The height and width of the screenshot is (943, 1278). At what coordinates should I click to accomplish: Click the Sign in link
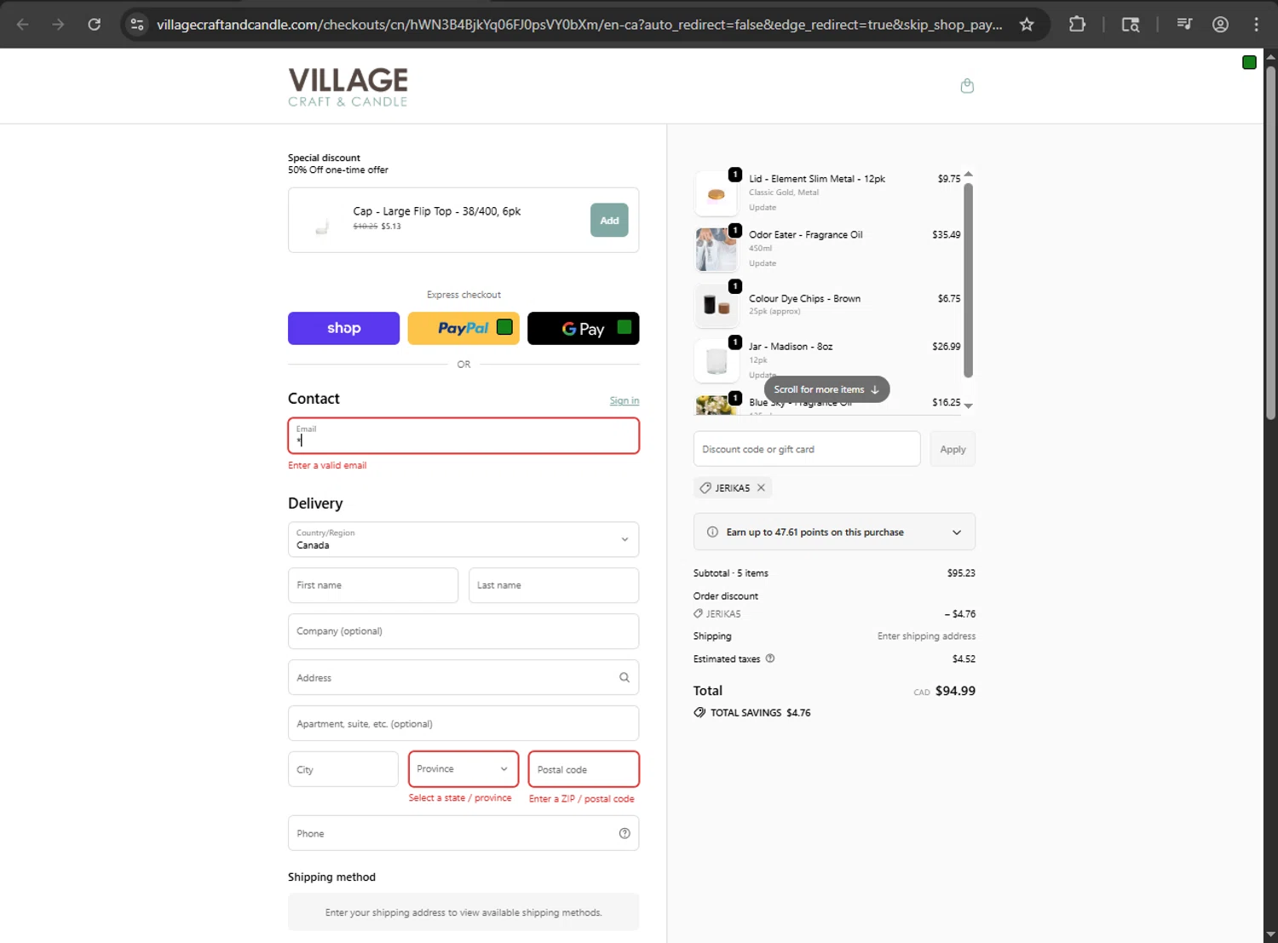[x=625, y=400]
